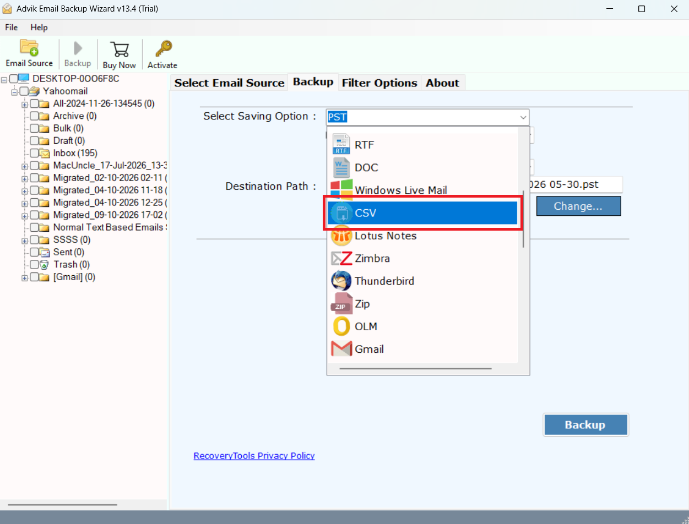
Task: Expand the All-2024-11-26-134545 folder
Action: [x=25, y=103]
